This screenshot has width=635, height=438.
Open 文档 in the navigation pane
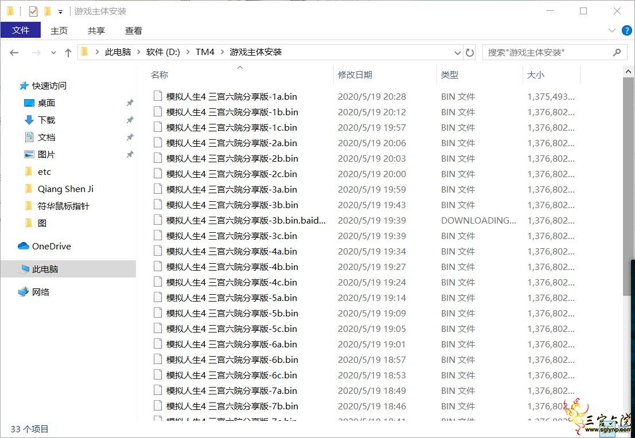pyautogui.click(x=46, y=137)
